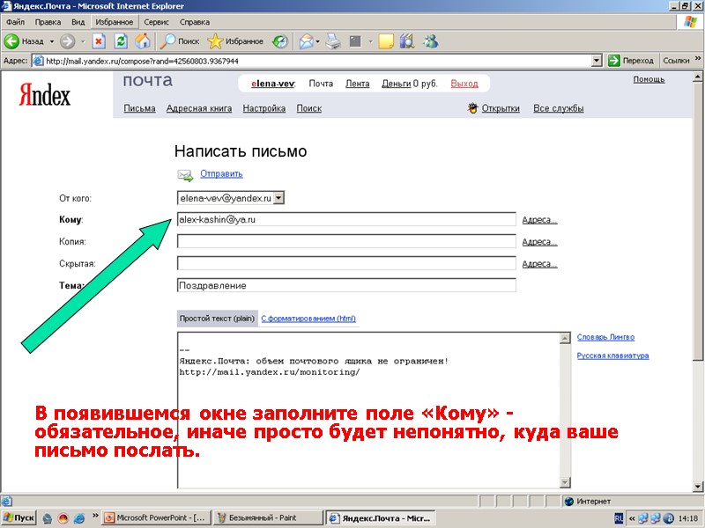The width and height of the screenshot is (705, 528).
Task: Open the Адресная книга link
Action: [199, 108]
